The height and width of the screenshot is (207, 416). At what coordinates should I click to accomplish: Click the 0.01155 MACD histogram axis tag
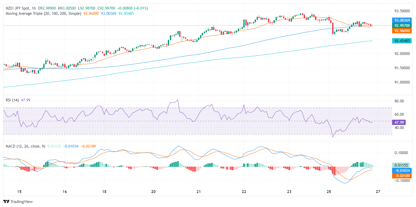(x=401, y=165)
